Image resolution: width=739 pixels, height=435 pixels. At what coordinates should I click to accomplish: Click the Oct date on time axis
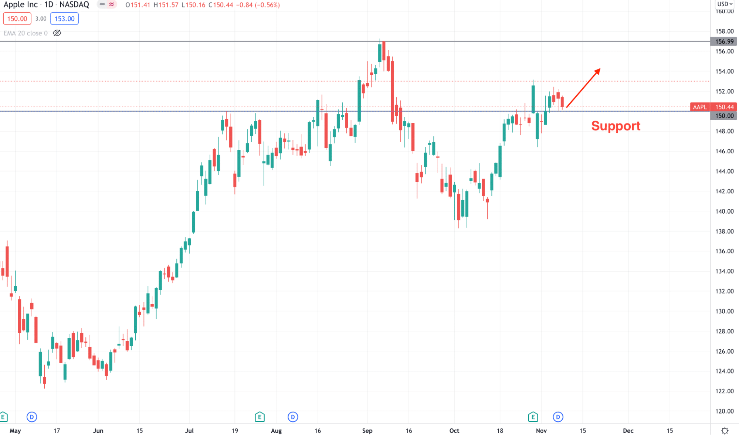[x=454, y=431]
